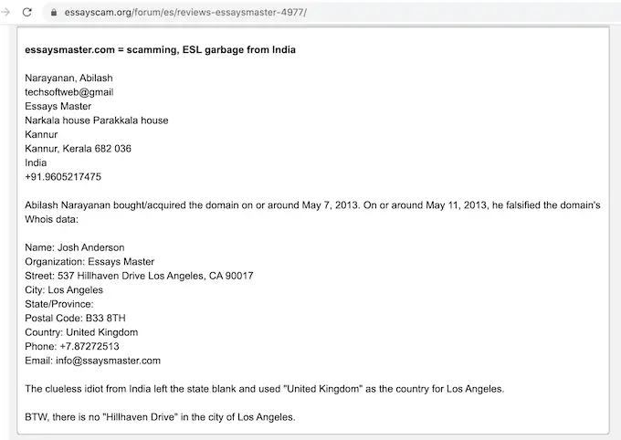Click the bold post title about essaysmaster.com
This screenshot has height=440, width=621.
tap(160, 49)
